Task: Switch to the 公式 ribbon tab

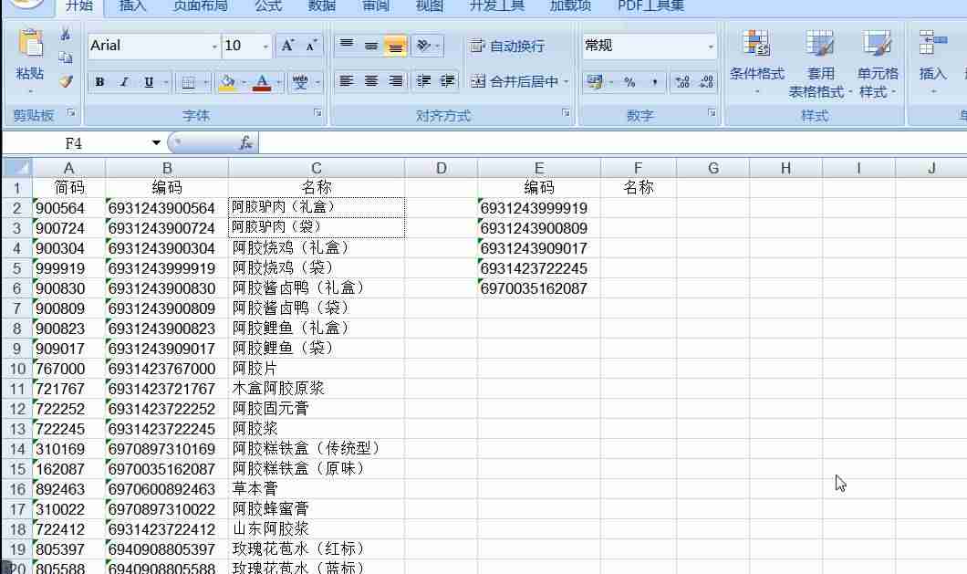Action: (x=268, y=6)
